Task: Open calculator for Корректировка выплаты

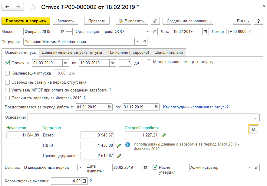Action: click(x=84, y=181)
